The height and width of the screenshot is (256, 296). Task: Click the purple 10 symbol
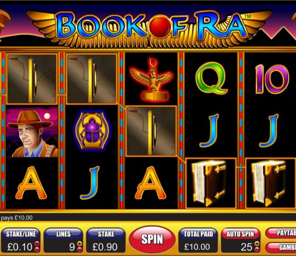[272, 79]
